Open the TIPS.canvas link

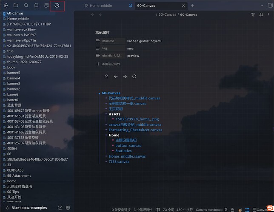[x=119, y=162]
